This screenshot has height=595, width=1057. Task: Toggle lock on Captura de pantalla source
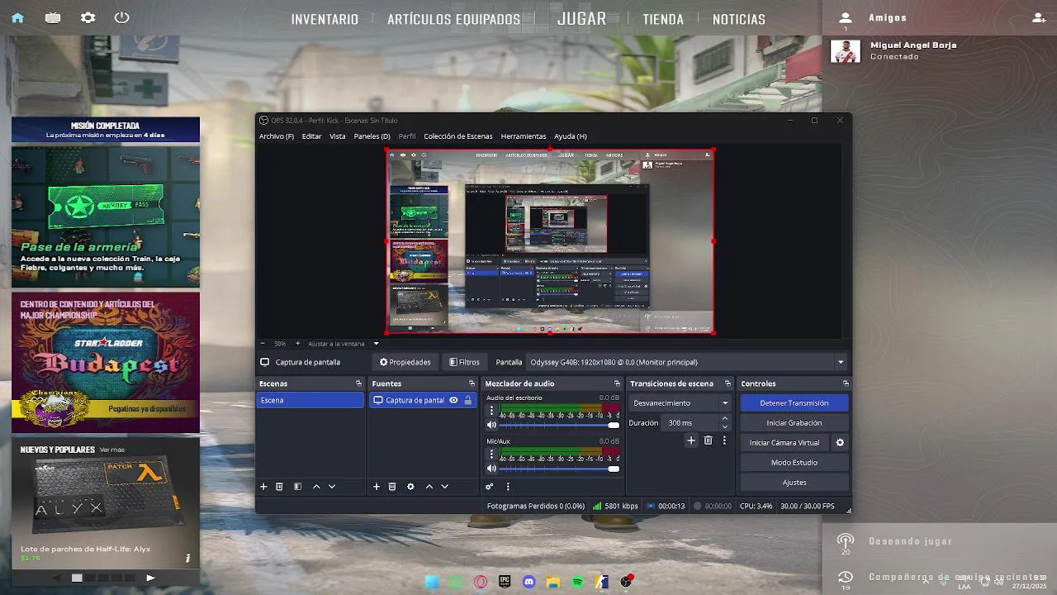point(467,400)
